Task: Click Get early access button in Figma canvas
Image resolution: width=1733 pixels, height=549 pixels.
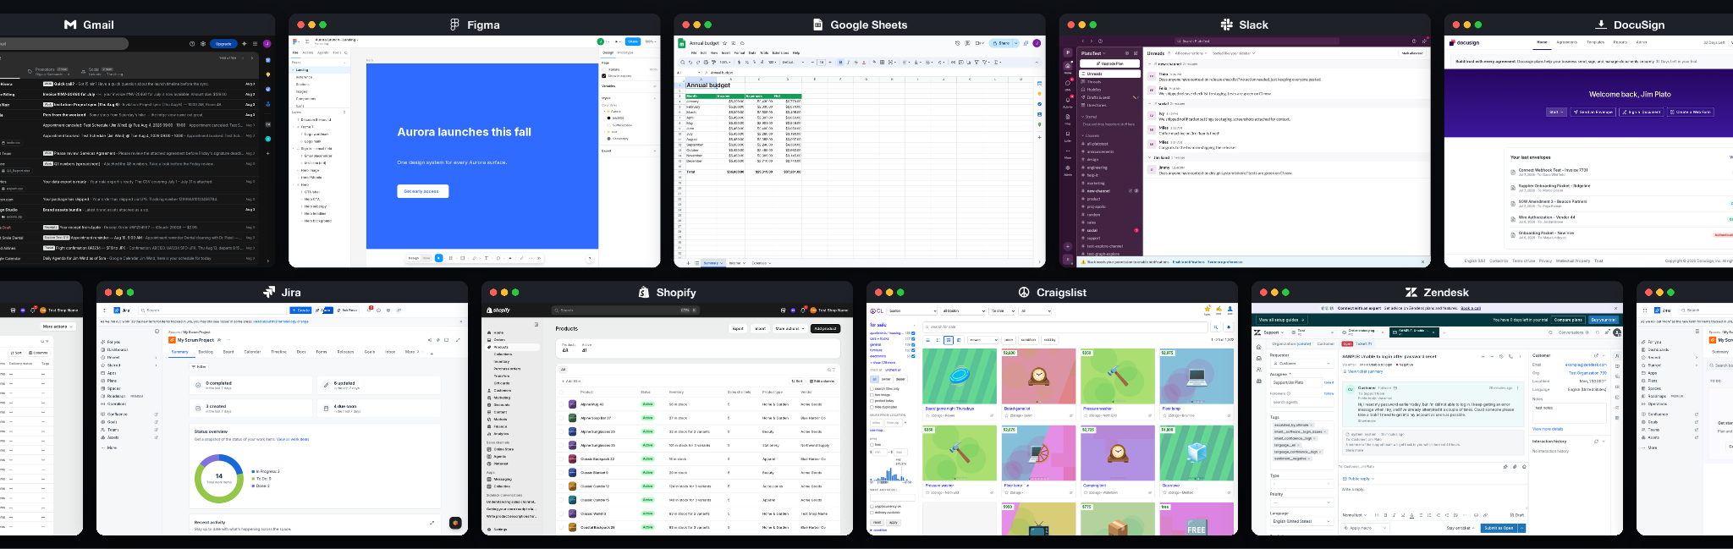Action: [423, 191]
